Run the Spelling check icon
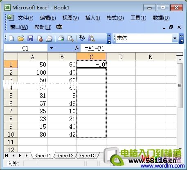The height and width of the screenshot is (170, 187). pyautogui.click(x=82, y=38)
